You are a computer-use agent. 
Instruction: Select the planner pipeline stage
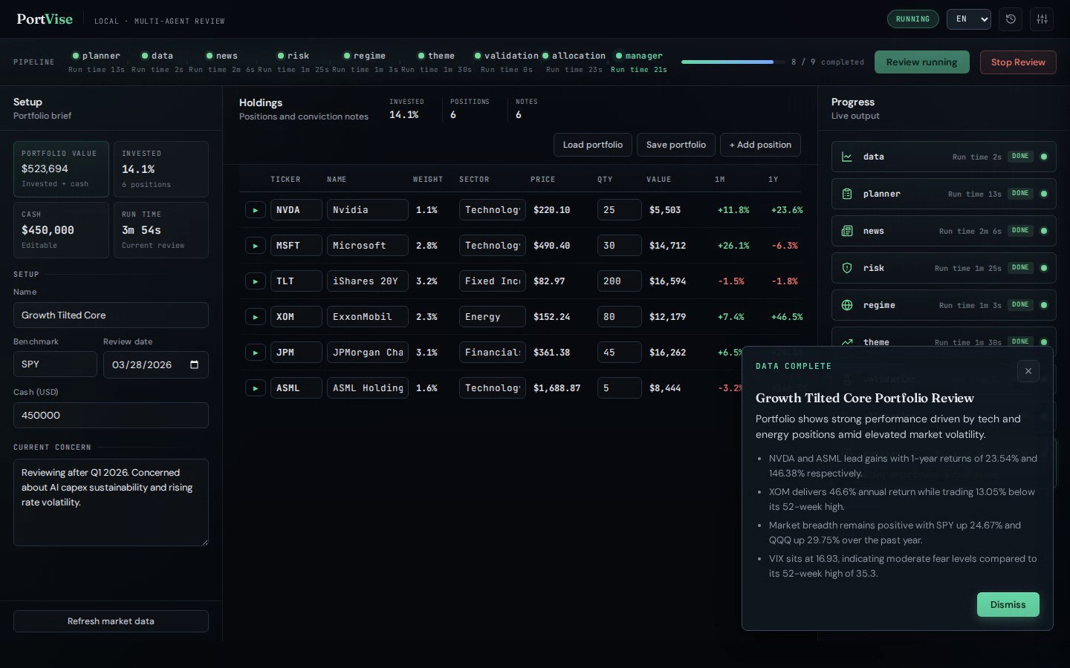[97, 62]
